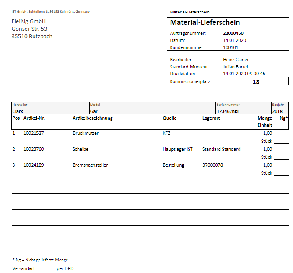The image size is (293, 273).
Task: Click the Material-Lieferschein bold heading
Action: point(205,23)
